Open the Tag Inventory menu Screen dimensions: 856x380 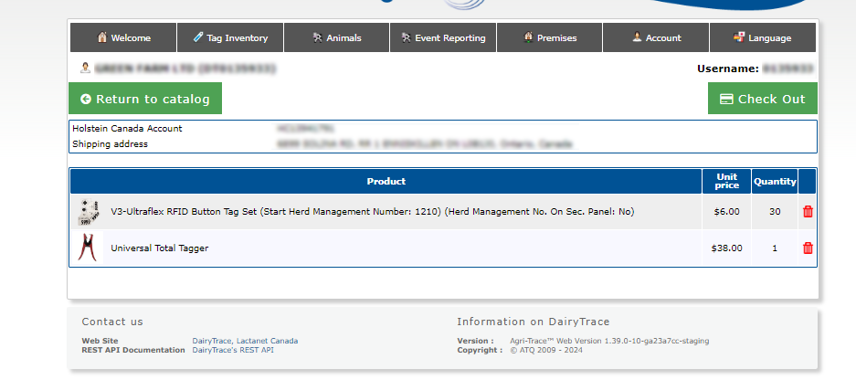tap(230, 37)
